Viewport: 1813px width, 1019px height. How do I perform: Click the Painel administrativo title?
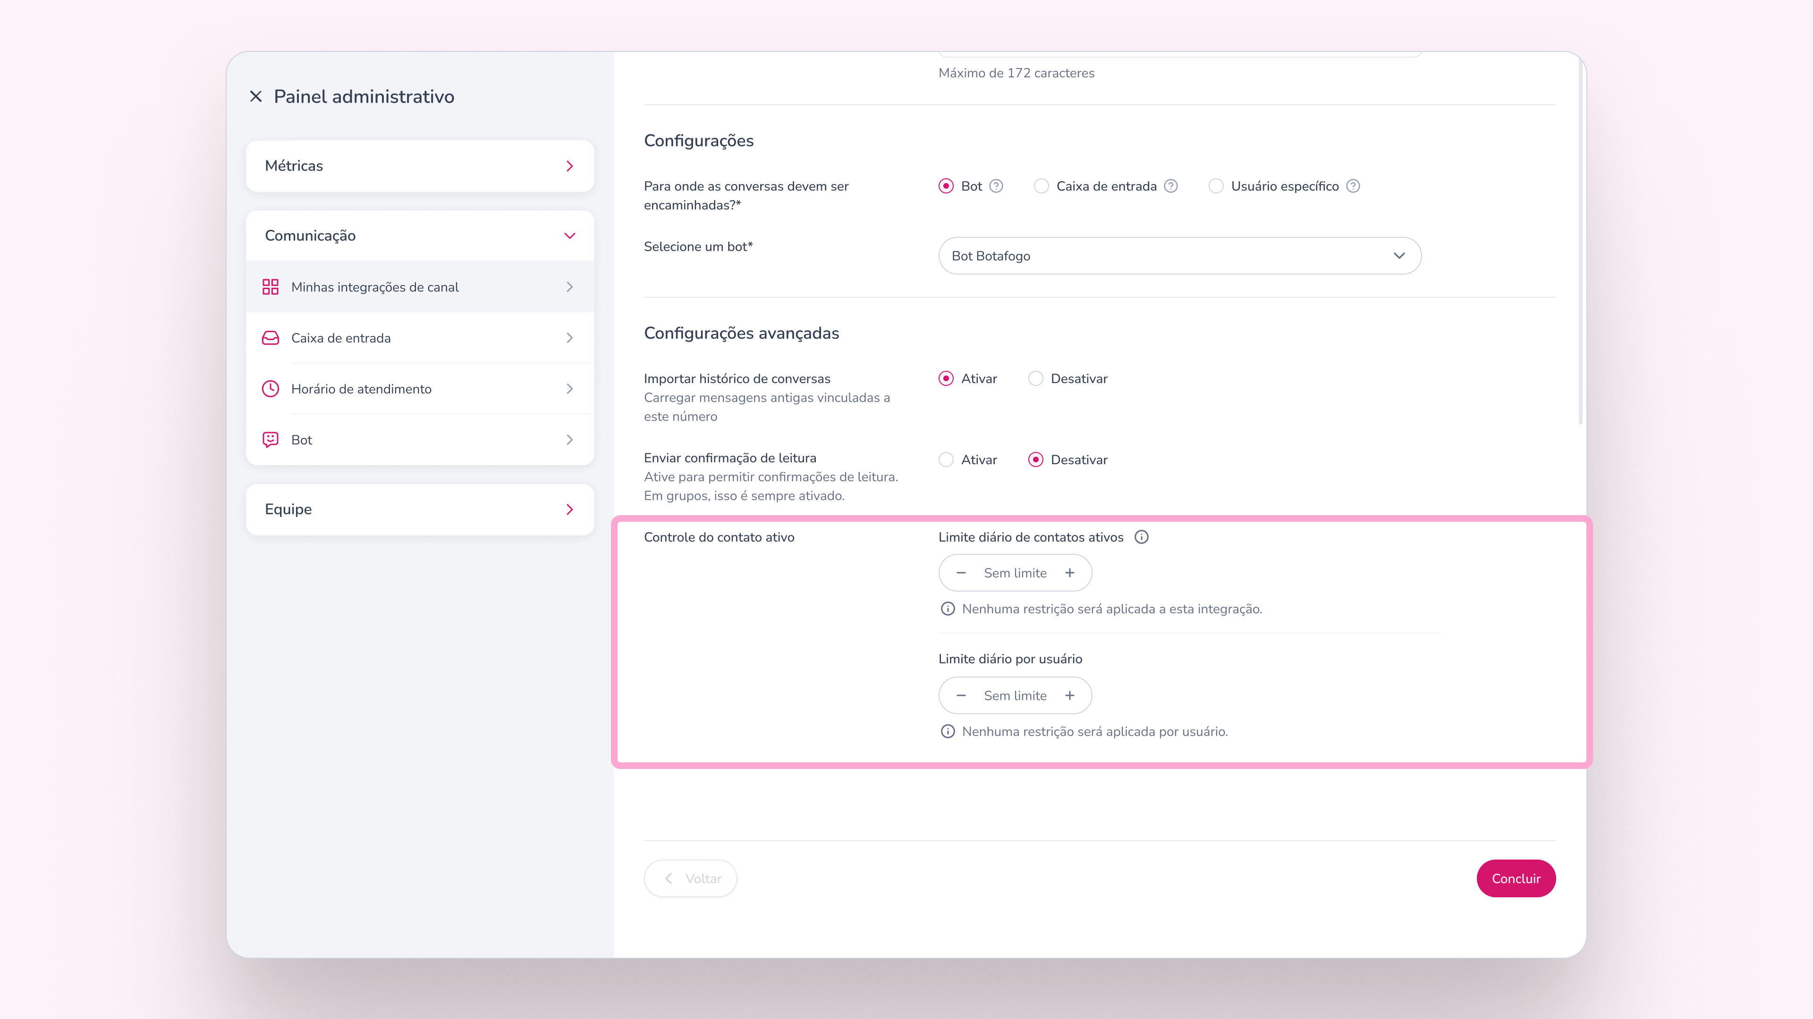(x=364, y=97)
